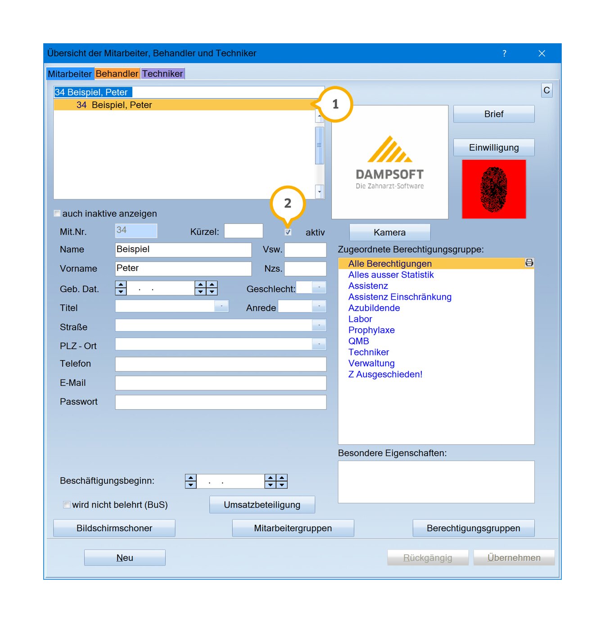Toggle the aktiv checkbox

(x=288, y=232)
